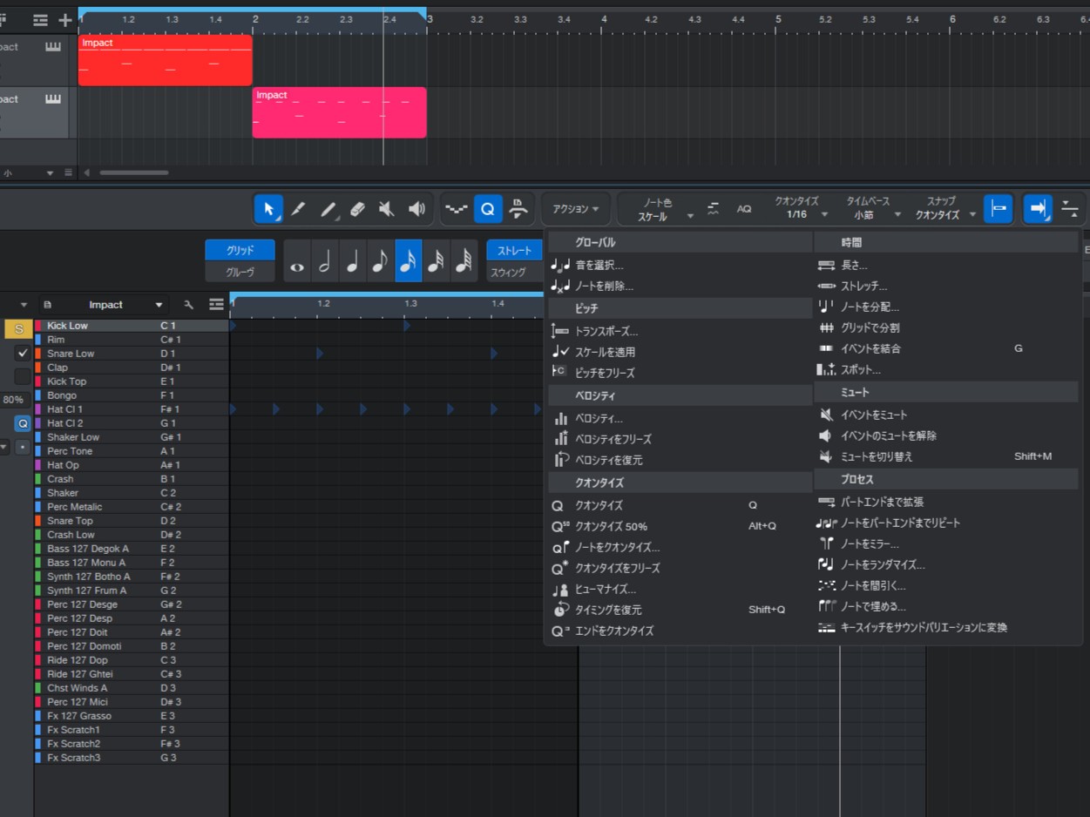Image resolution: width=1090 pixels, height=817 pixels.
Task: Choose ヒューマナイズ... from the action menu
Action: pyautogui.click(x=606, y=589)
